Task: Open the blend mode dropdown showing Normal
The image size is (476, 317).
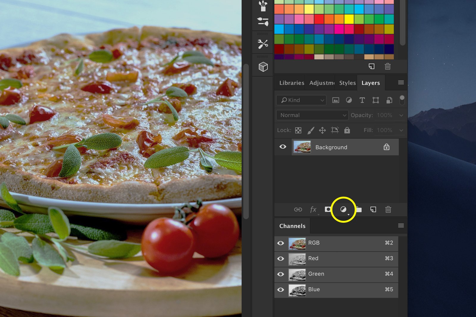Action: coord(312,115)
